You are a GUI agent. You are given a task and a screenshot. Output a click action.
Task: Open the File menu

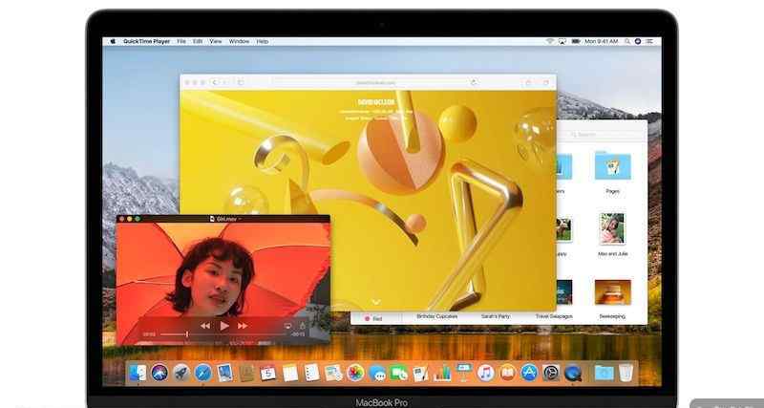(x=181, y=41)
